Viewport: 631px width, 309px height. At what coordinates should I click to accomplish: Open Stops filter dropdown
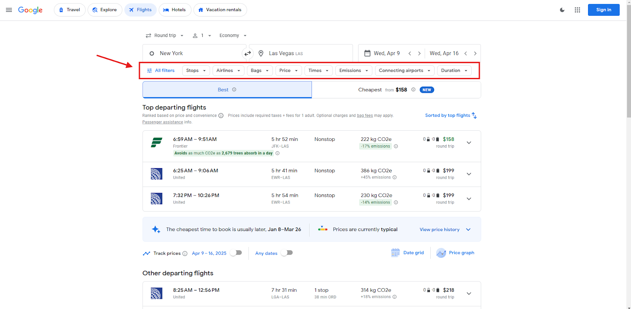coord(196,70)
